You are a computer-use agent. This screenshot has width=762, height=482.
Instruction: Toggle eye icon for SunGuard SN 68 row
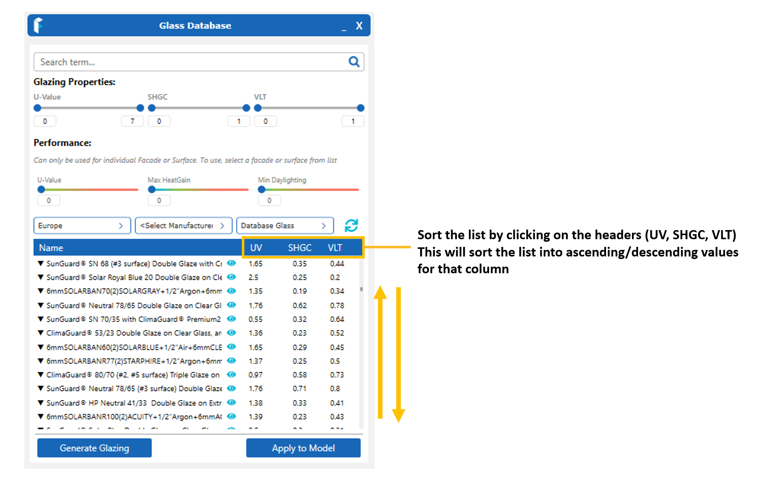pos(232,263)
